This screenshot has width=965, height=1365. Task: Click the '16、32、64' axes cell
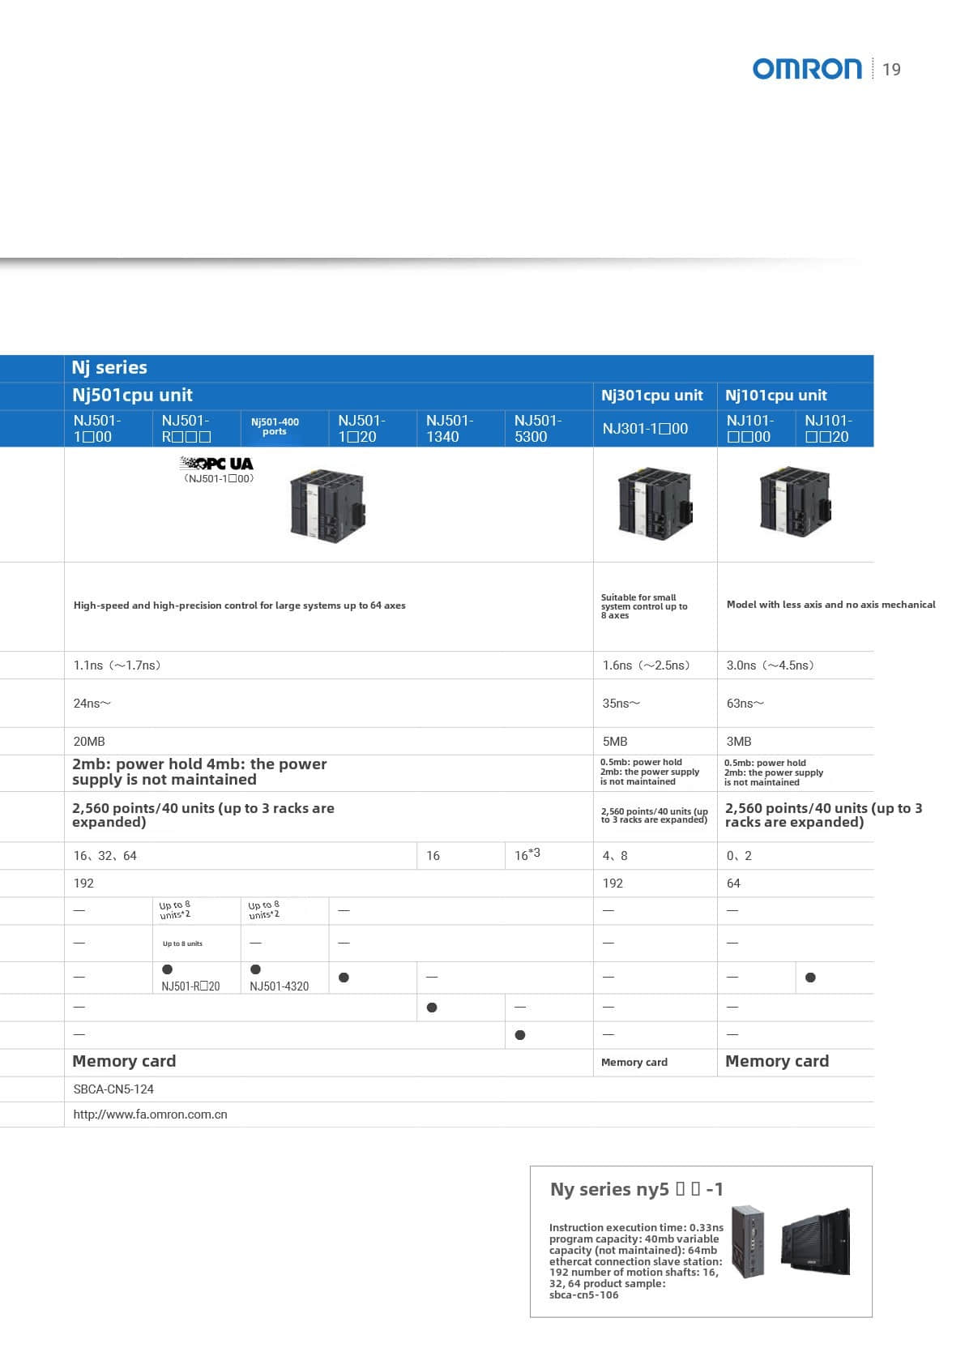105,855
